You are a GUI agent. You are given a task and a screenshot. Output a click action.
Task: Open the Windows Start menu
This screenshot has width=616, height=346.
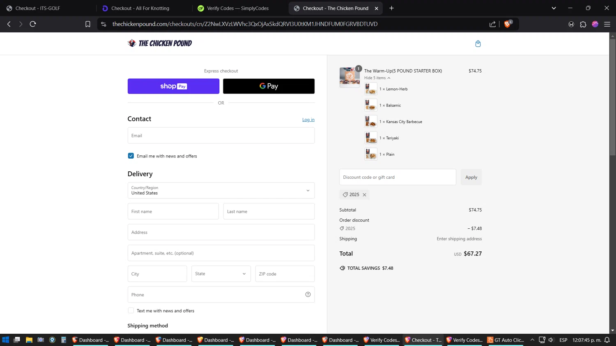pos(5,340)
